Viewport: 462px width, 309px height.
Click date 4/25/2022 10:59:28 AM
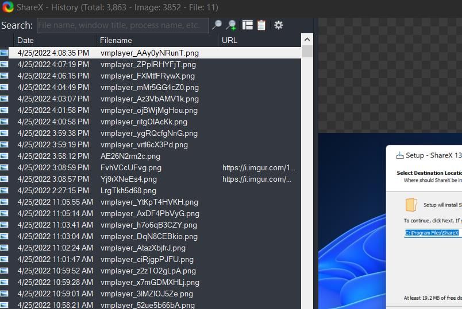[x=55, y=282]
